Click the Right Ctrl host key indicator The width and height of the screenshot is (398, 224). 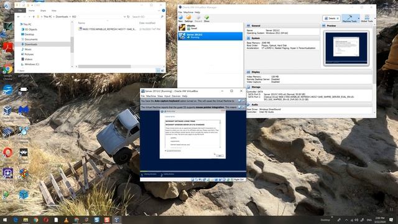click(x=239, y=180)
